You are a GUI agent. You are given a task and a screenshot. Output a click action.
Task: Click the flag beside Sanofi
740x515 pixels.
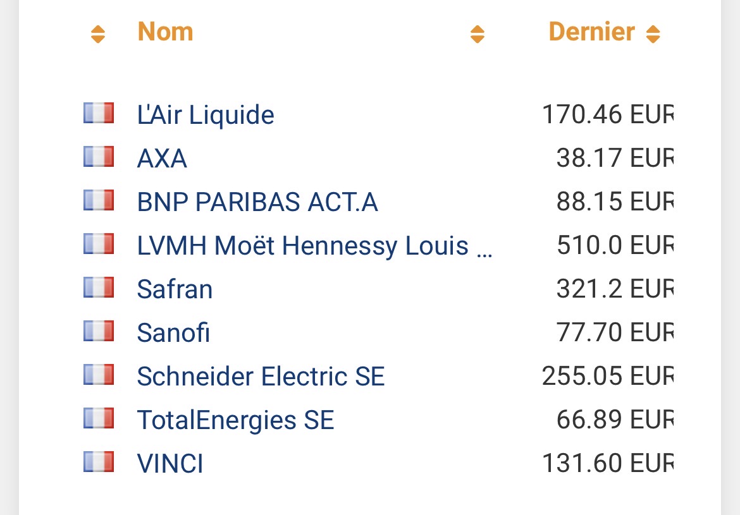pyautogui.click(x=99, y=331)
